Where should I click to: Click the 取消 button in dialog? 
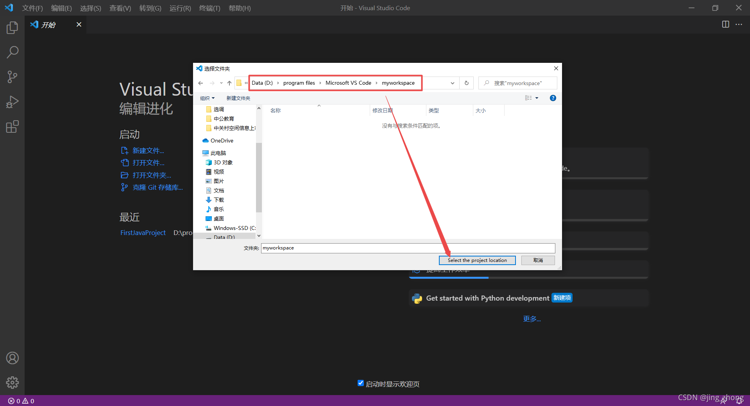pyautogui.click(x=538, y=260)
